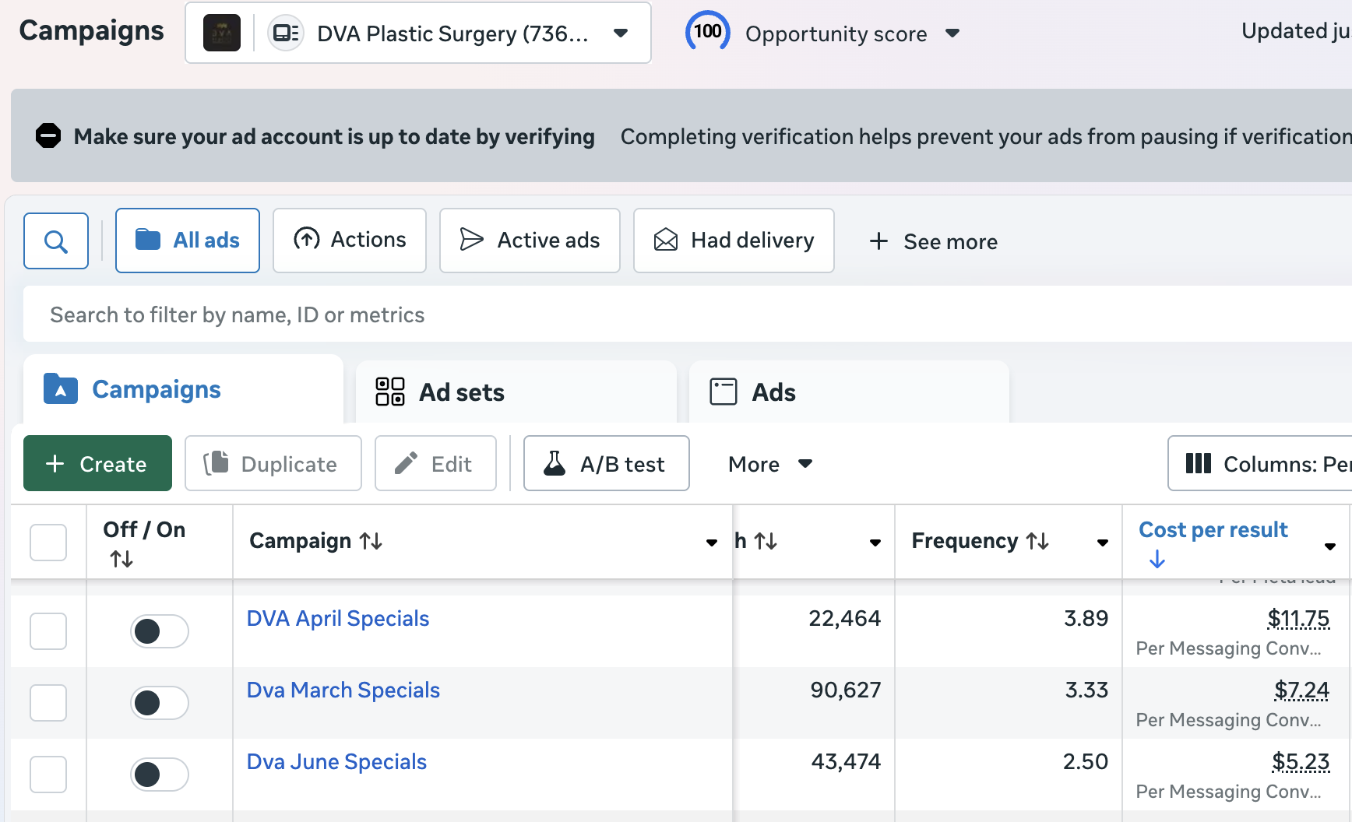Click the A/B test flask icon
The width and height of the screenshot is (1352, 822).
point(555,463)
